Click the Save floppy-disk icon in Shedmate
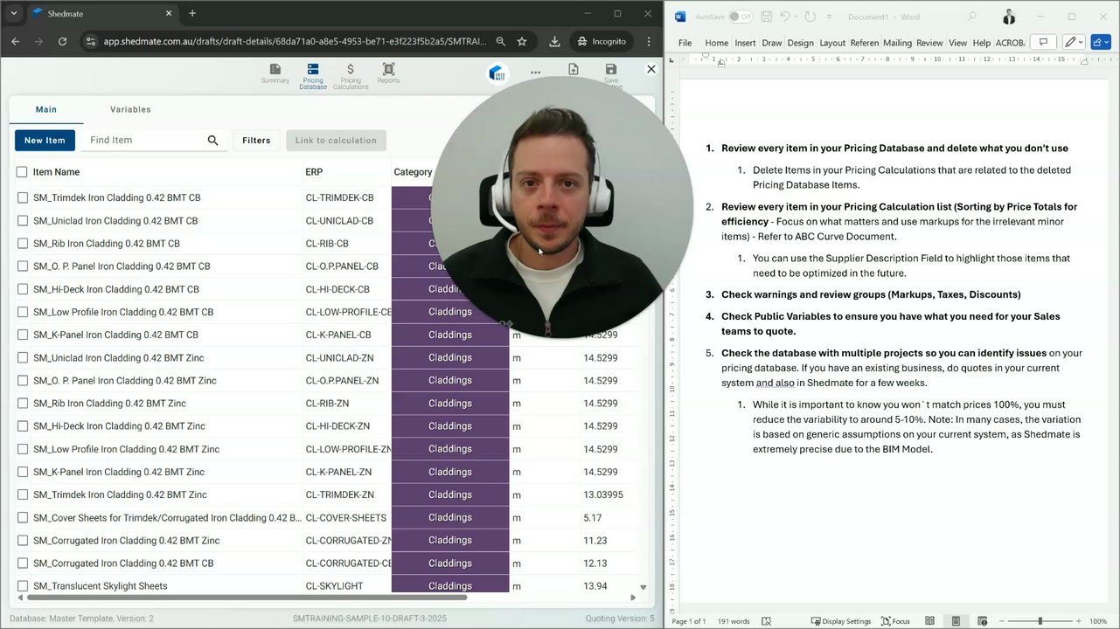This screenshot has height=629, width=1120. (x=611, y=70)
